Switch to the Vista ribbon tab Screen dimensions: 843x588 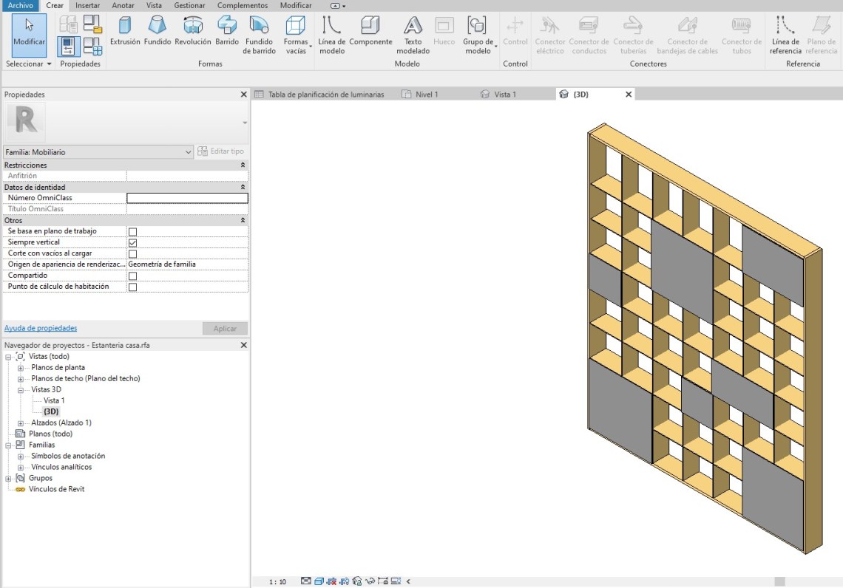pos(154,5)
